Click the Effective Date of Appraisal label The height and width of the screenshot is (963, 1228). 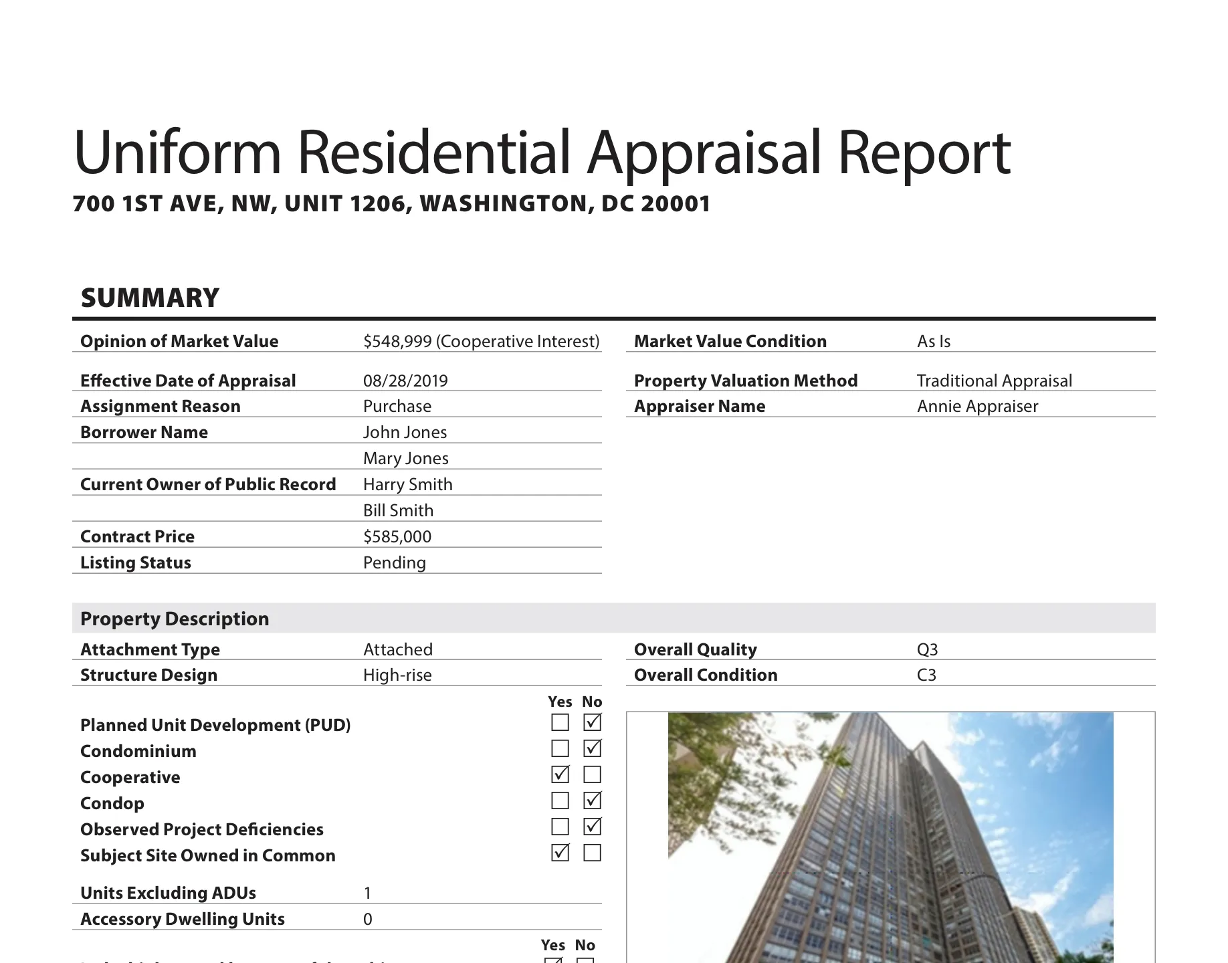[x=188, y=381]
